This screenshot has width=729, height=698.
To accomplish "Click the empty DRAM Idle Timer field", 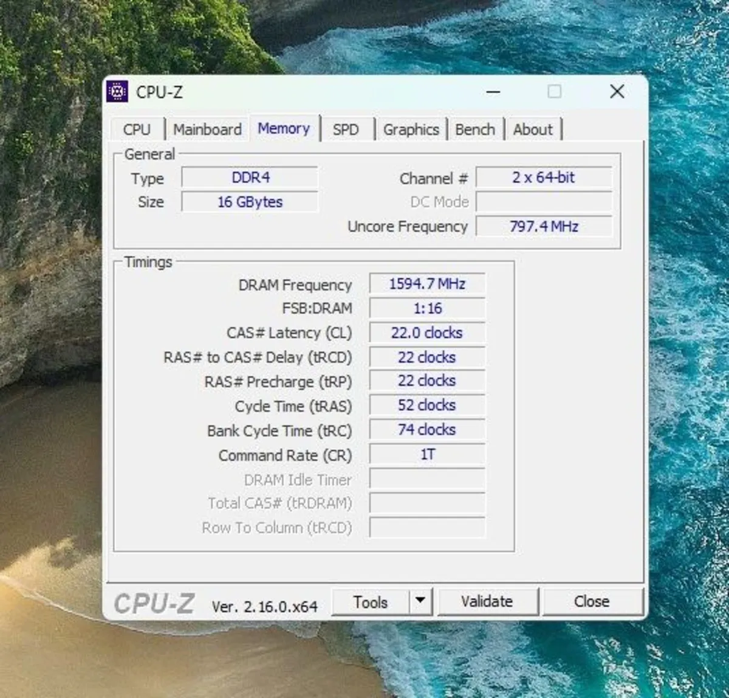I will [427, 479].
